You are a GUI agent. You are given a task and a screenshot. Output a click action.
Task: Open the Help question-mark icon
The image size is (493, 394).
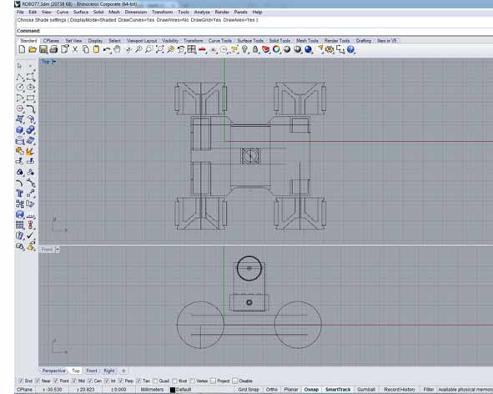pos(350,49)
